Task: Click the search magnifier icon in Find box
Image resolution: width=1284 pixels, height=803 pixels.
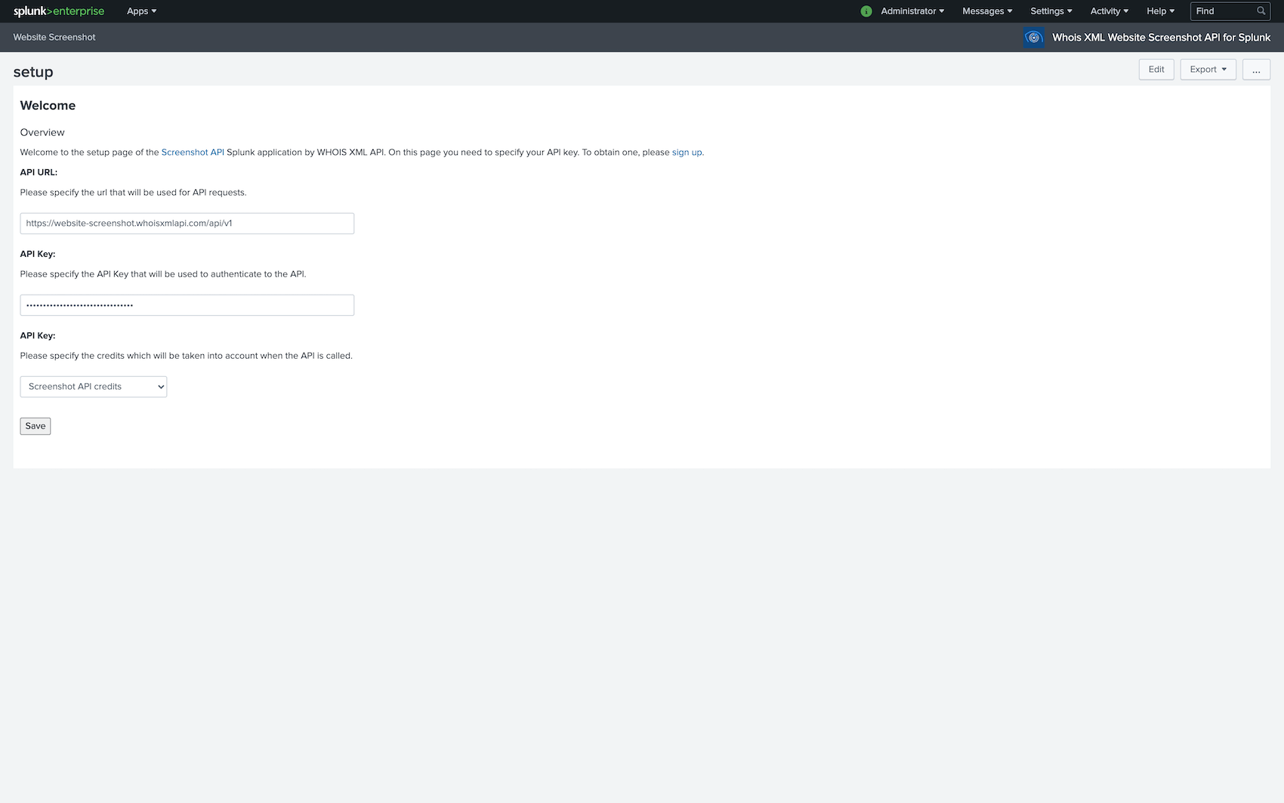Action: tap(1261, 11)
